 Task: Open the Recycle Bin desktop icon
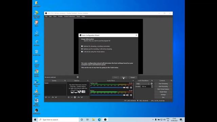pyautogui.click(x=37, y=53)
